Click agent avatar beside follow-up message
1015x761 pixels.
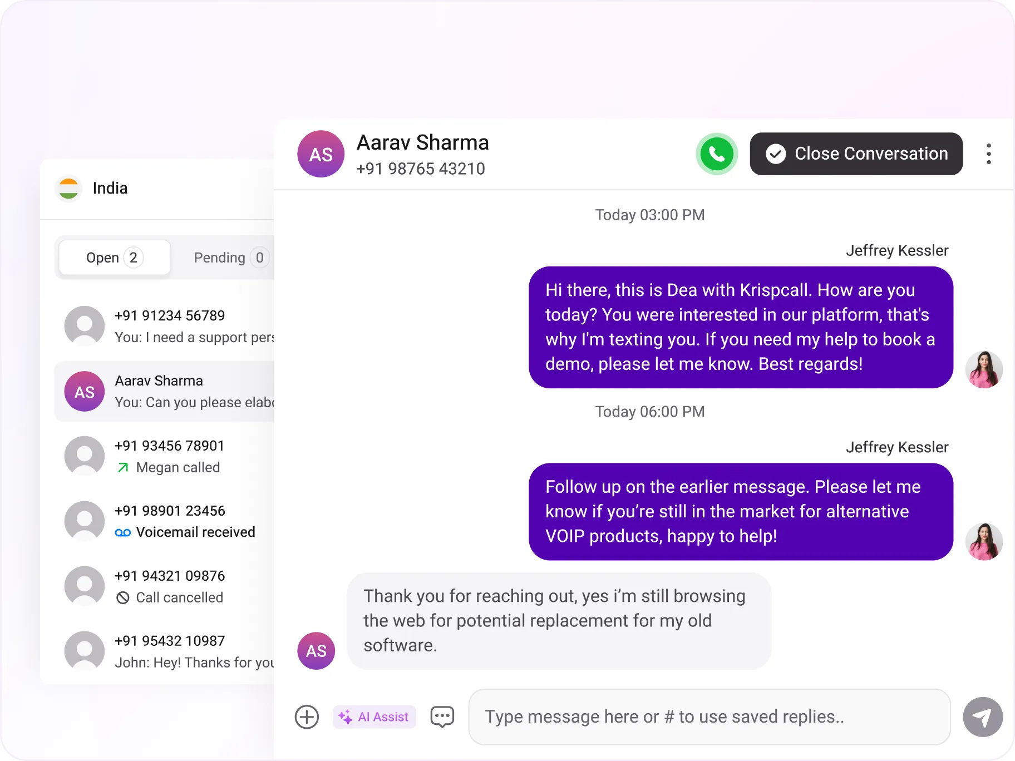click(x=984, y=541)
